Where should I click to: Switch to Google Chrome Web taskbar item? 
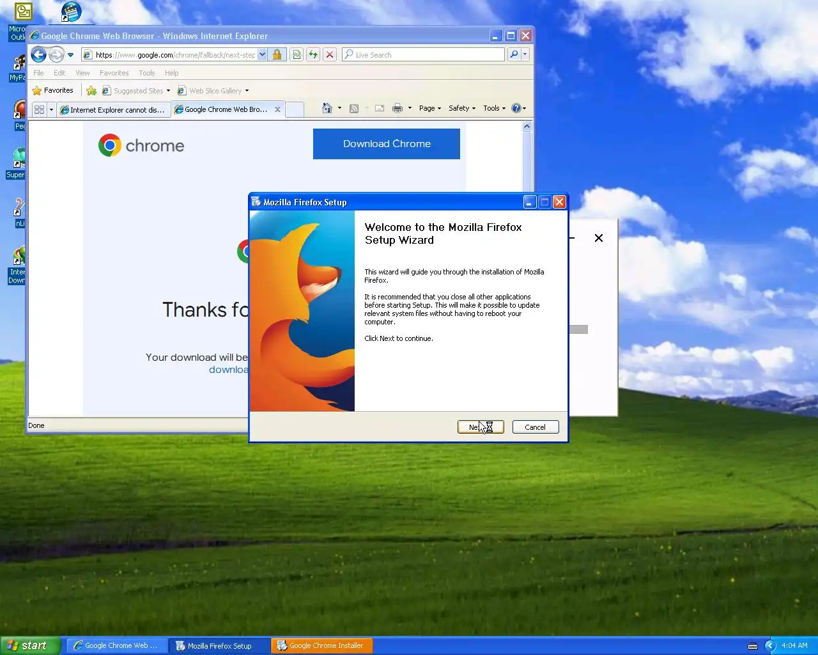116,645
